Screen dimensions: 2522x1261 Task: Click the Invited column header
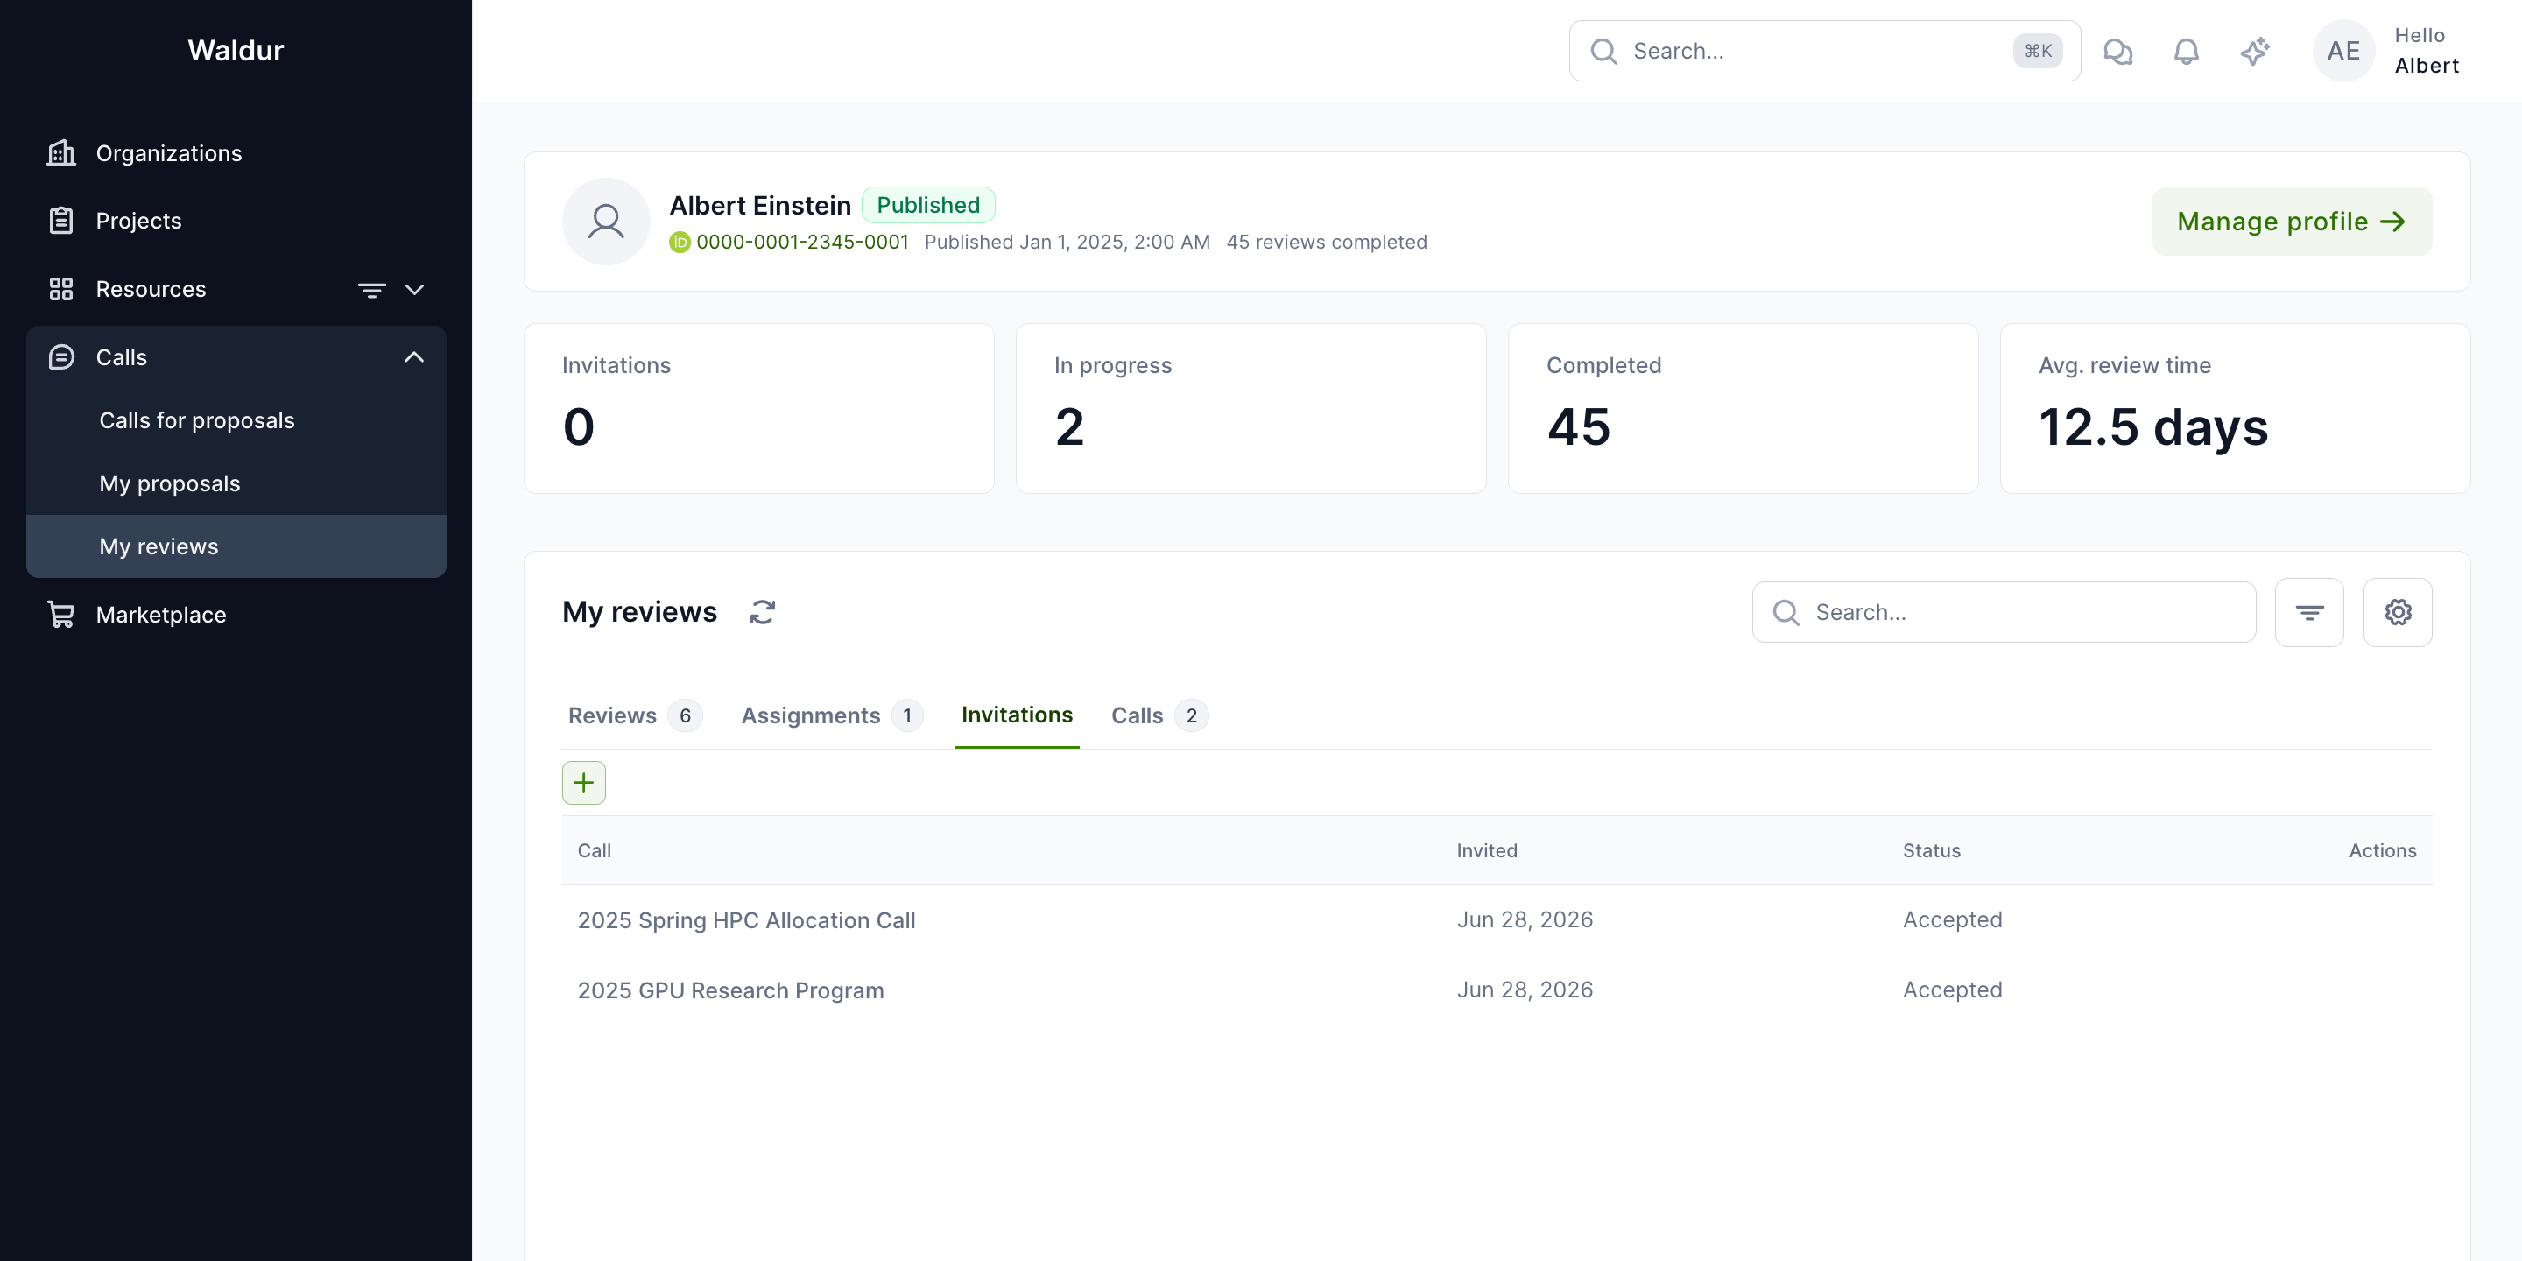(x=1486, y=851)
